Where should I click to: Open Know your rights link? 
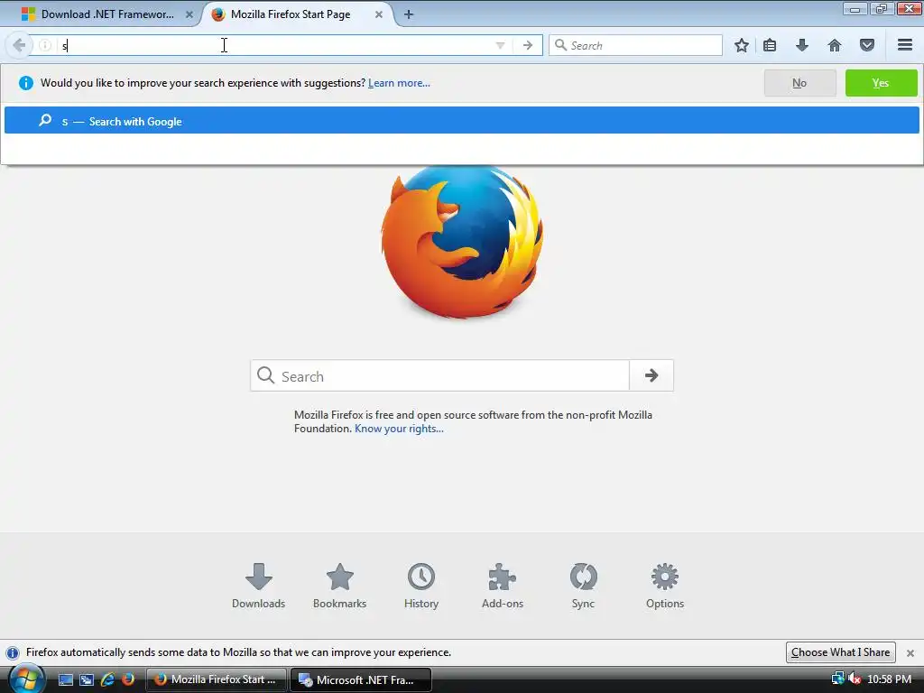point(399,429)
